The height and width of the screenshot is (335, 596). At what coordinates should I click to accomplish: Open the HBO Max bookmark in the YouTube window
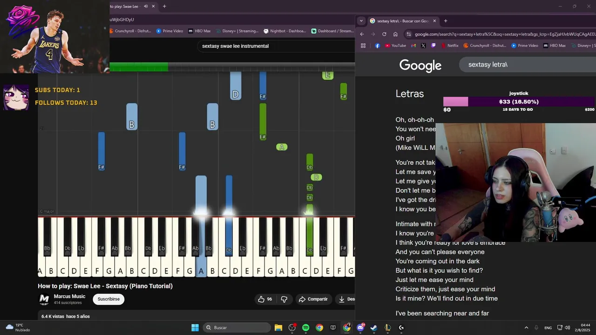point(199,31)
